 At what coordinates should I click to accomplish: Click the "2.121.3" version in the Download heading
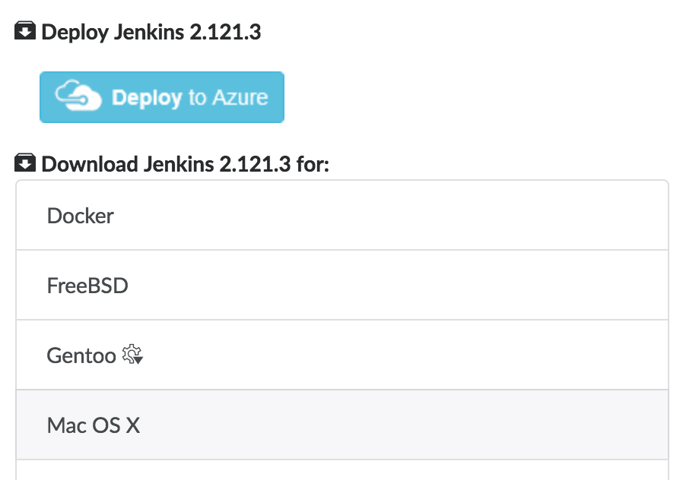(255, 164)
